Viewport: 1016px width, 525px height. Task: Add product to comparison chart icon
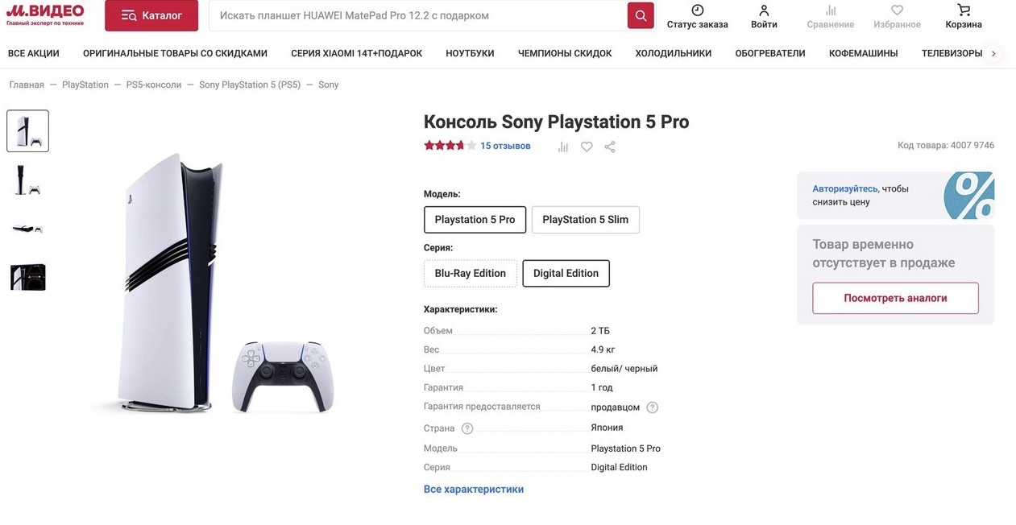click(x=563, y=147)
